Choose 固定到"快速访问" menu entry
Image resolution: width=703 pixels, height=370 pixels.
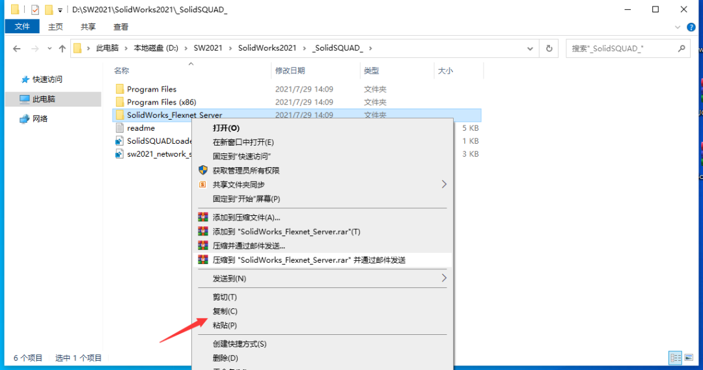[x=322, y=156]
